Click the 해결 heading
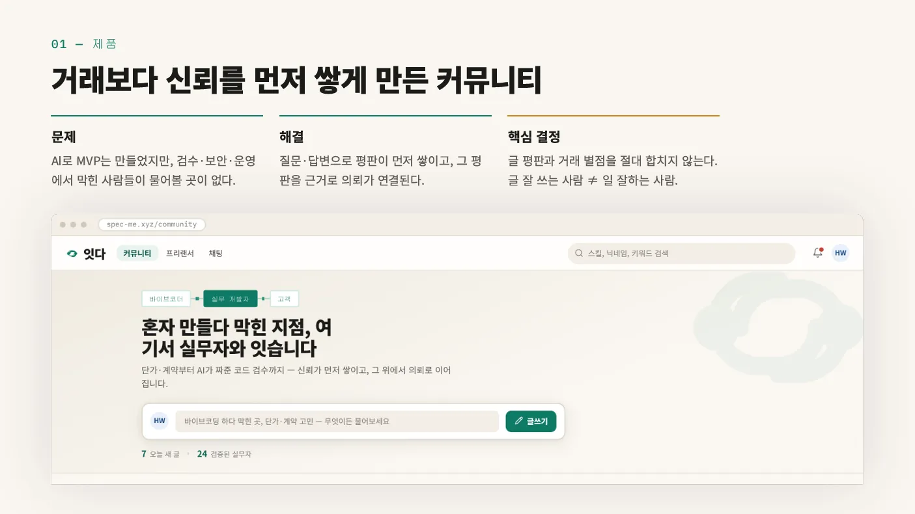The image size is (915, 514). [292, 137]
